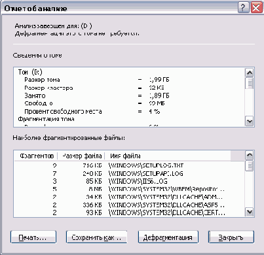Click the Закрыть button
Viewport: 264px width, 255px height.
click(231, 237)
